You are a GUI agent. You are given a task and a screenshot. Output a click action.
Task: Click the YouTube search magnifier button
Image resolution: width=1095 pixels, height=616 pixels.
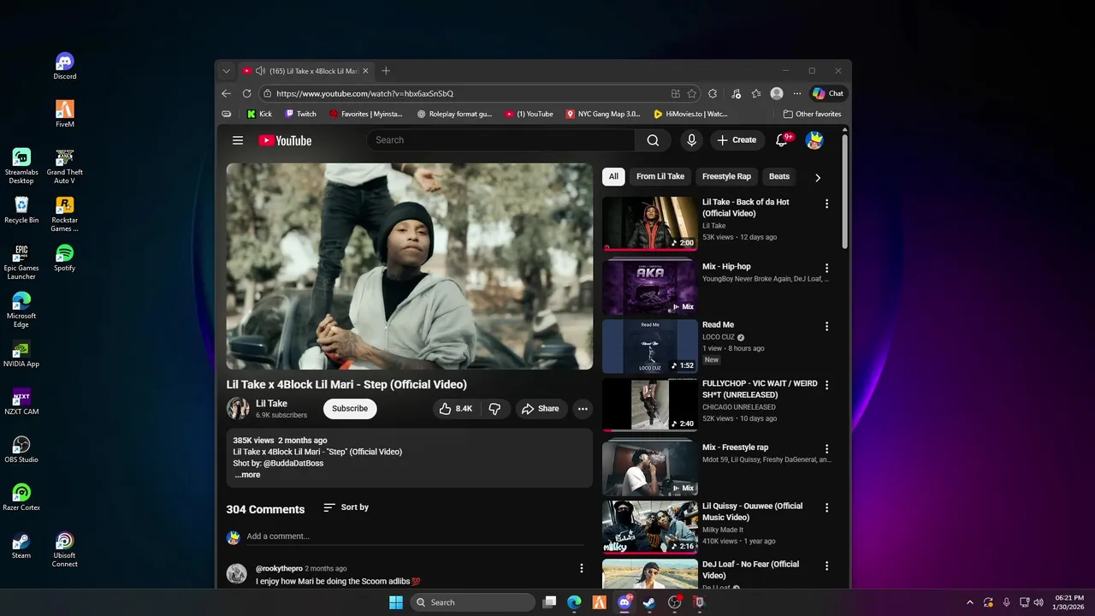pyautogui.click(x=653, y=140)
